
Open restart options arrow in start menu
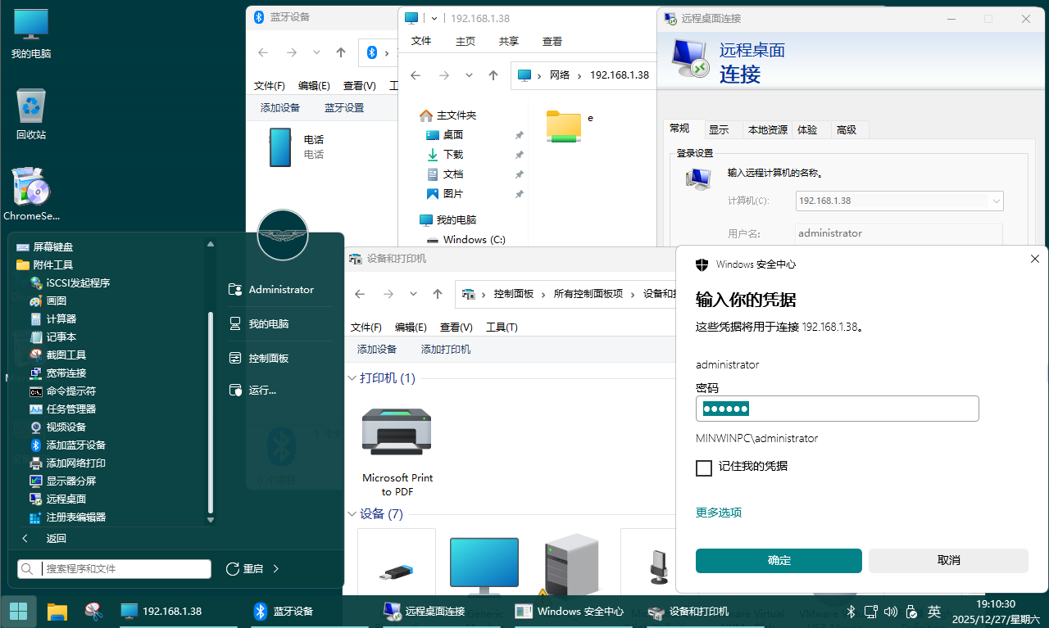point(276,568)
